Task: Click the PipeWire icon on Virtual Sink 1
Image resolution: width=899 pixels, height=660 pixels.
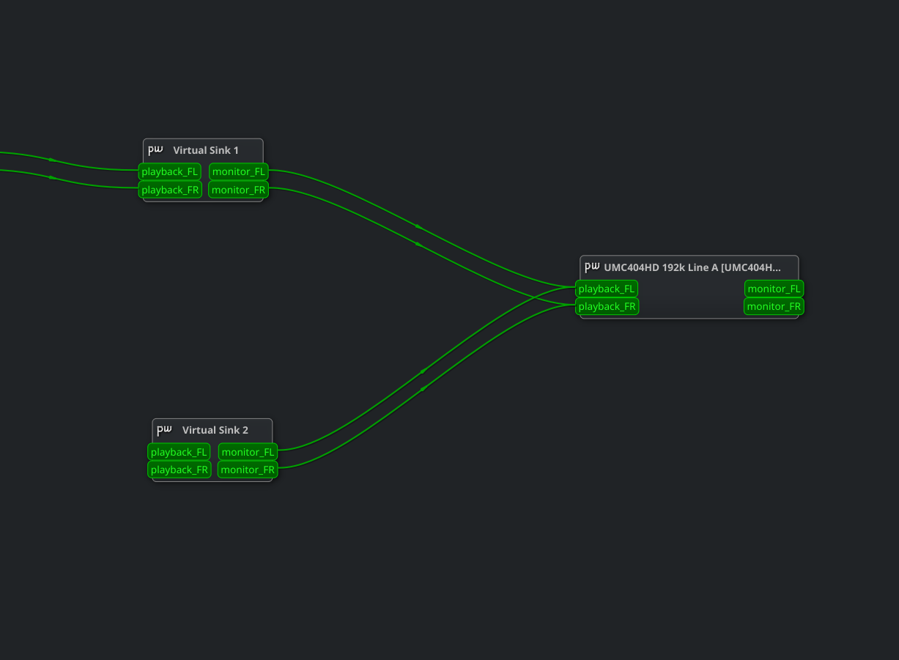Action: pos(155,149)
